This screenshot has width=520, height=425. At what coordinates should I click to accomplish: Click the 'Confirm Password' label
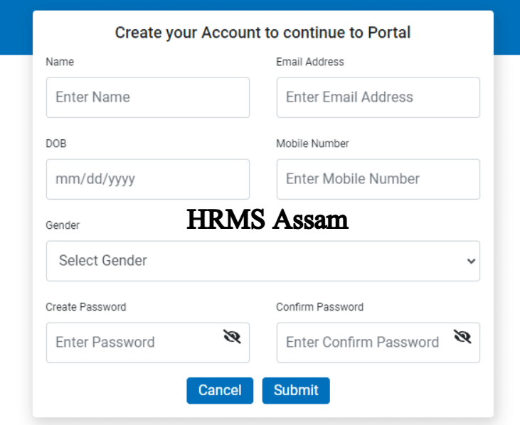319,307
